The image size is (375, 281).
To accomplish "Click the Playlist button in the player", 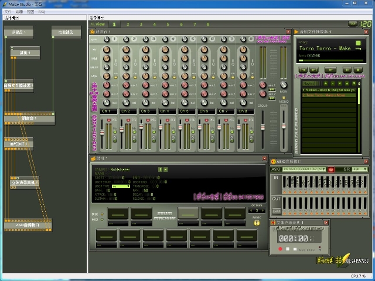I will point(308,84).
